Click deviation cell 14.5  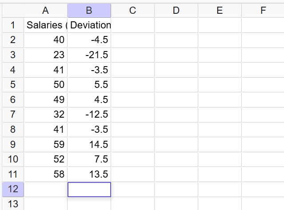coord(89,145)
